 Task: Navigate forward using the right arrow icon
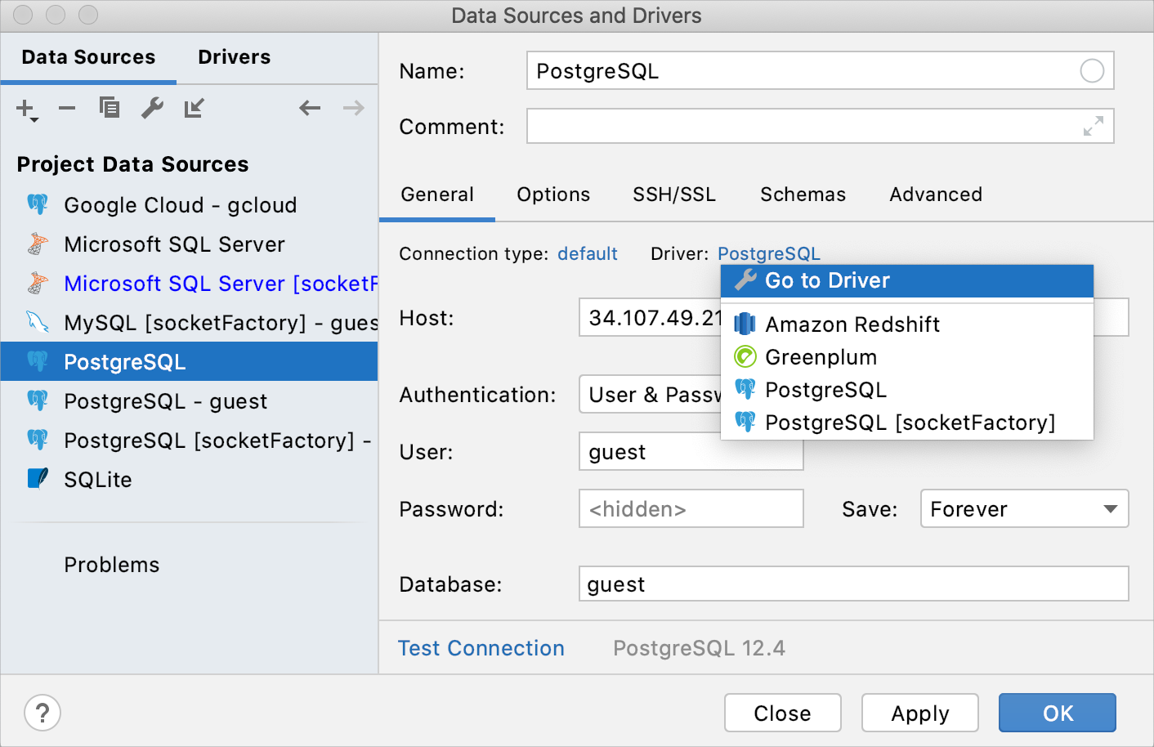pos(352,107)
